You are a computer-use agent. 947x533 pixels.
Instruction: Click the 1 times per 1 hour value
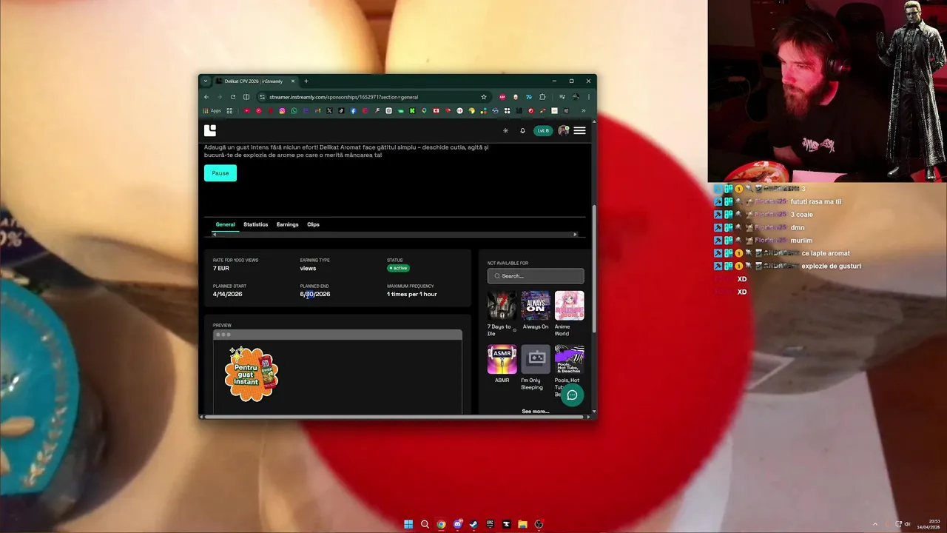tap(412, 294)
